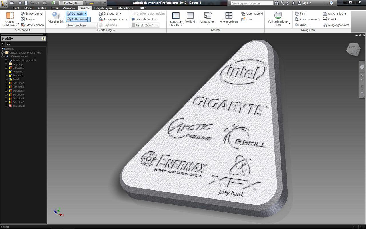This screenshot has height=229, width=366.
Task: Select Überlappend cascade windows
Action: (x=252, y=13)
